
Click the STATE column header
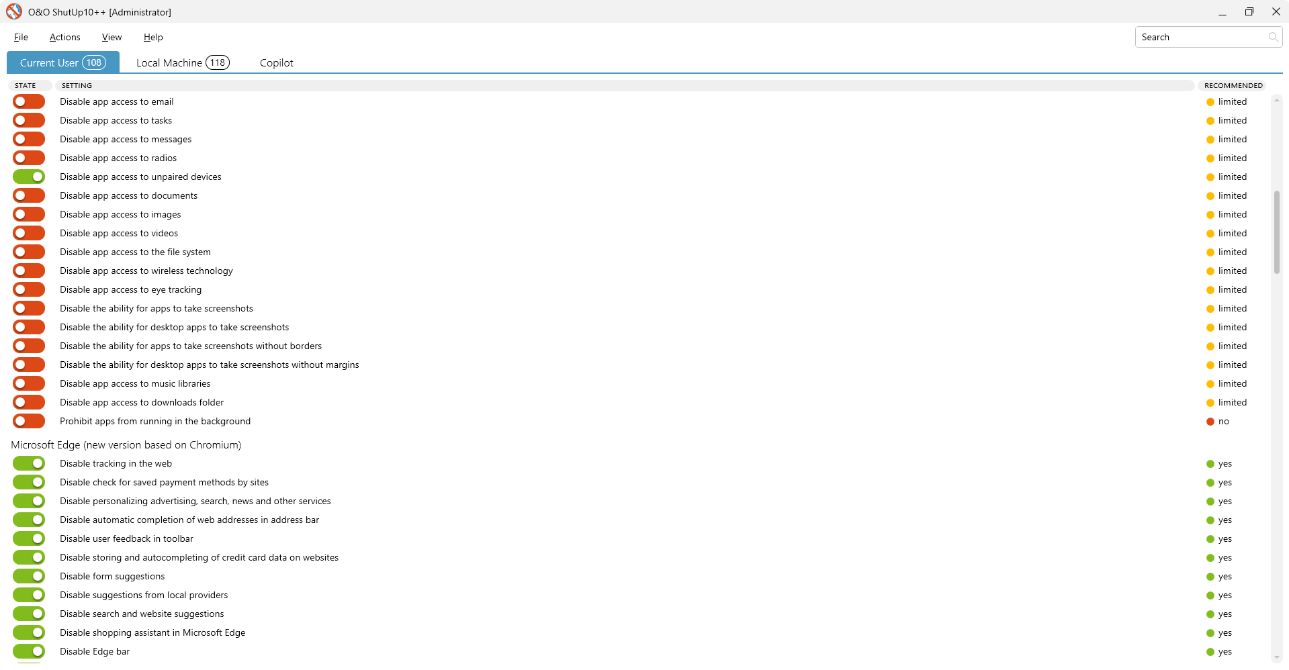(30, 85)
